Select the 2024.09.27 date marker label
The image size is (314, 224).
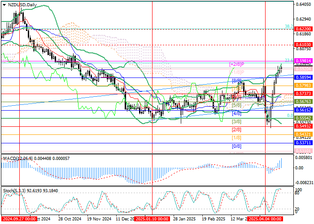click(x=19, y=219)
